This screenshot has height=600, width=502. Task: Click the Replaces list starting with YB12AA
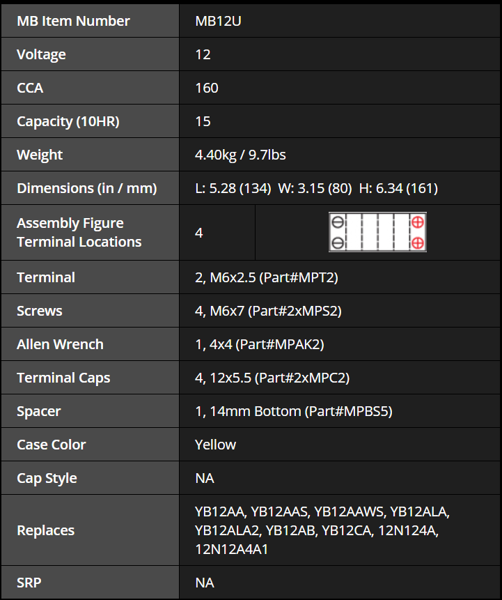click(322, 530)
